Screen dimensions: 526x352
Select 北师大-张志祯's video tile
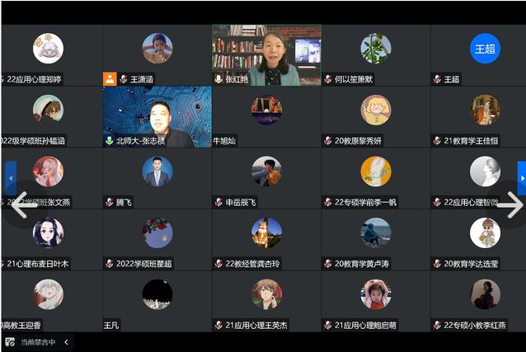(157, 117)
